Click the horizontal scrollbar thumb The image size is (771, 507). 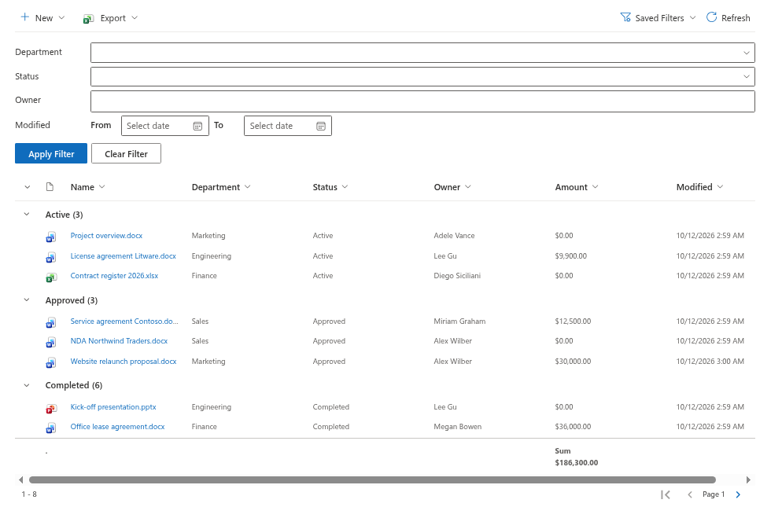tap(372, 479)
